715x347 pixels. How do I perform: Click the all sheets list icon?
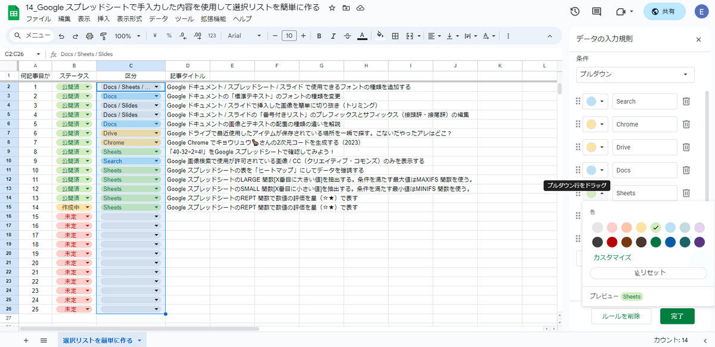[x=43, y=340]
